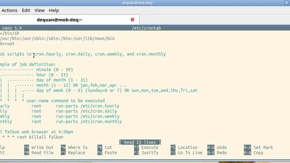Click the 'cron.monthly' word in scripts comment
This screenshot has height=163, width=290.
click(x=151, y=54)
